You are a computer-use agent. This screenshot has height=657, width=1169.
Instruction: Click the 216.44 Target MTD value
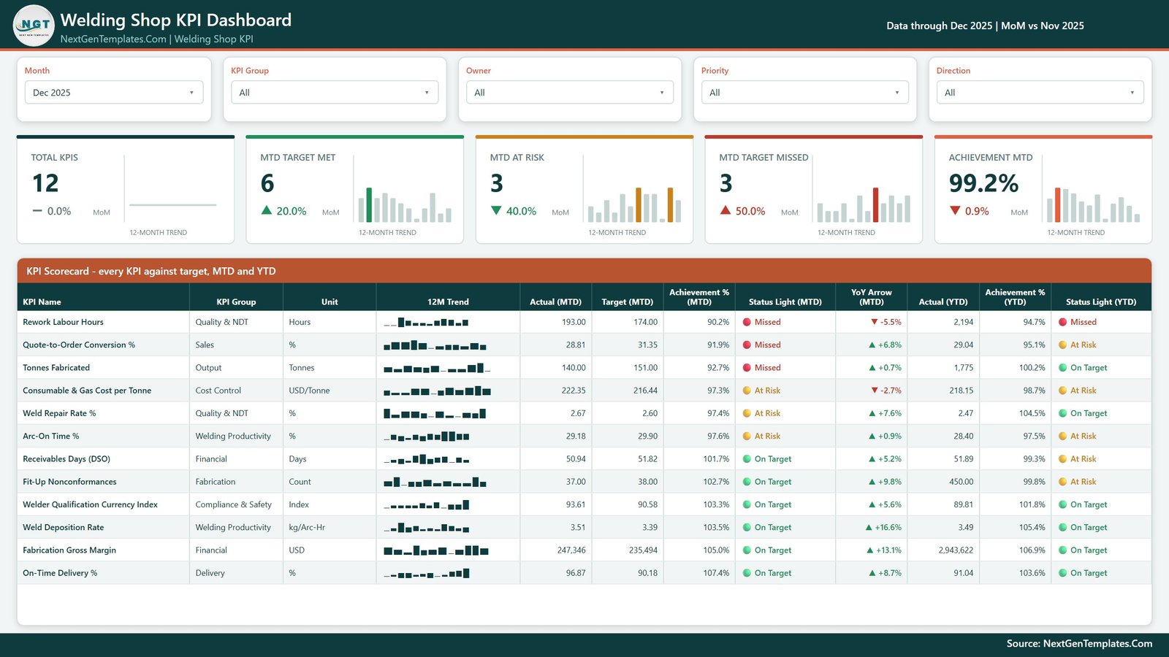pos(645,391)
